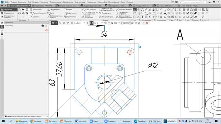
Task: Select the Окружность tool
Action: pos(54,10)
